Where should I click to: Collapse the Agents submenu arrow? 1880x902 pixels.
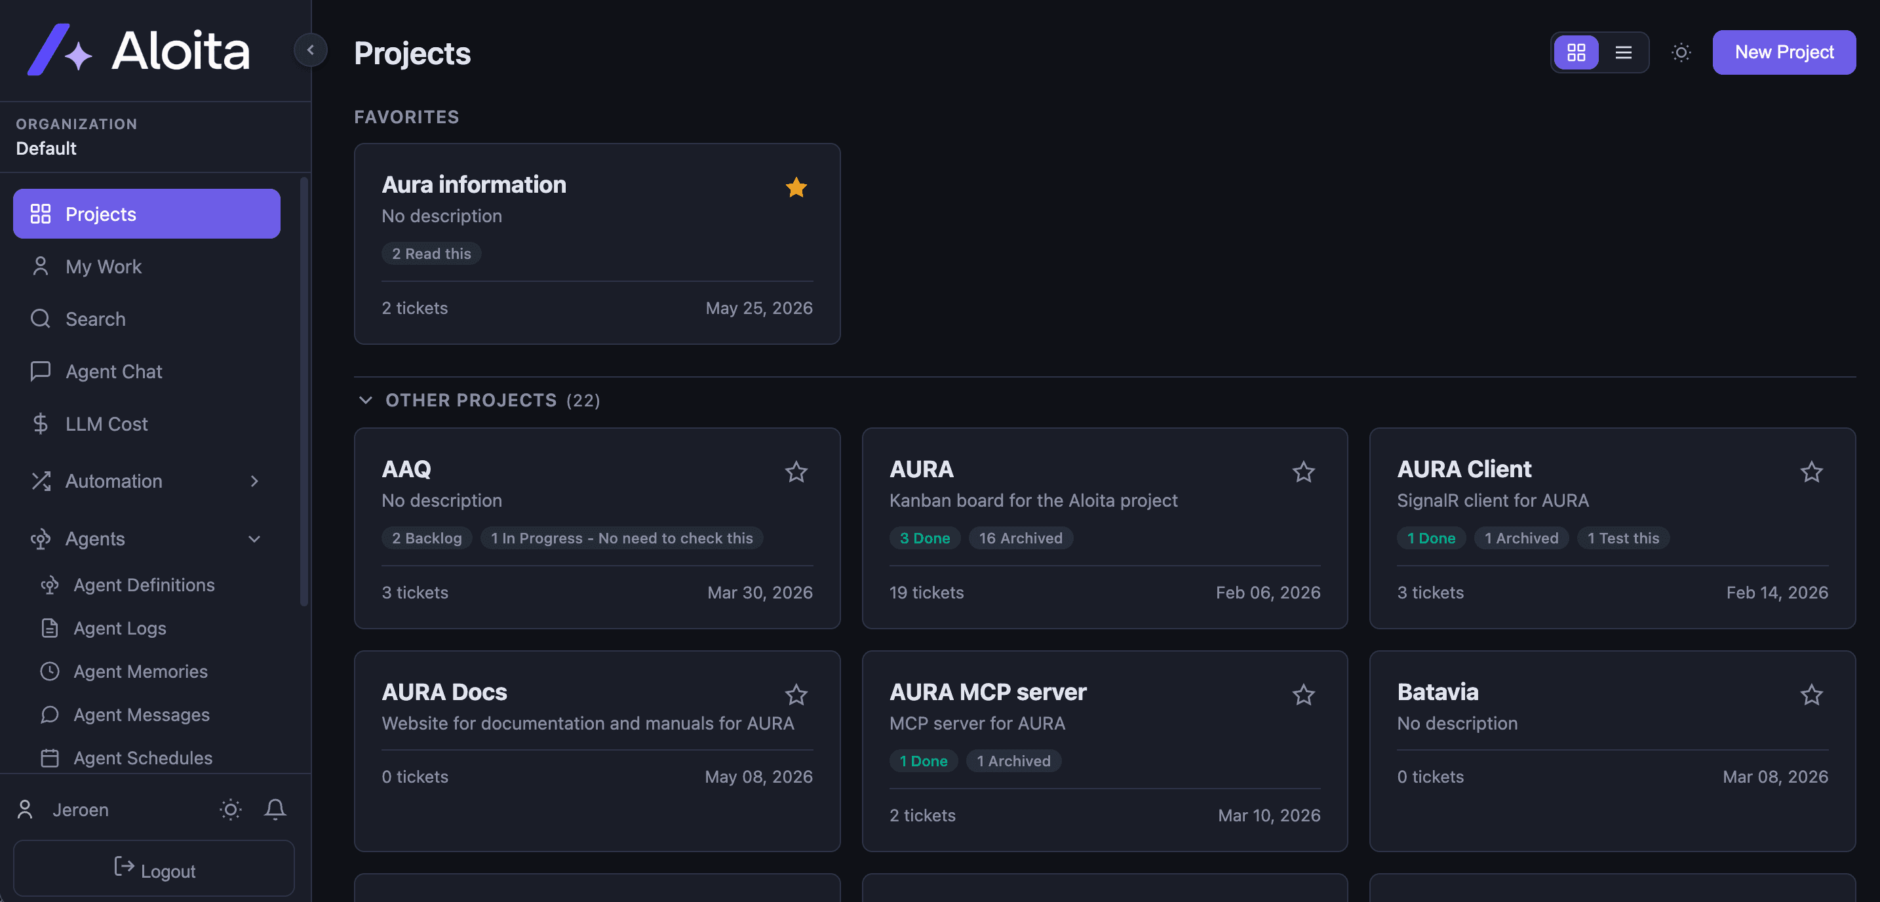254,539
